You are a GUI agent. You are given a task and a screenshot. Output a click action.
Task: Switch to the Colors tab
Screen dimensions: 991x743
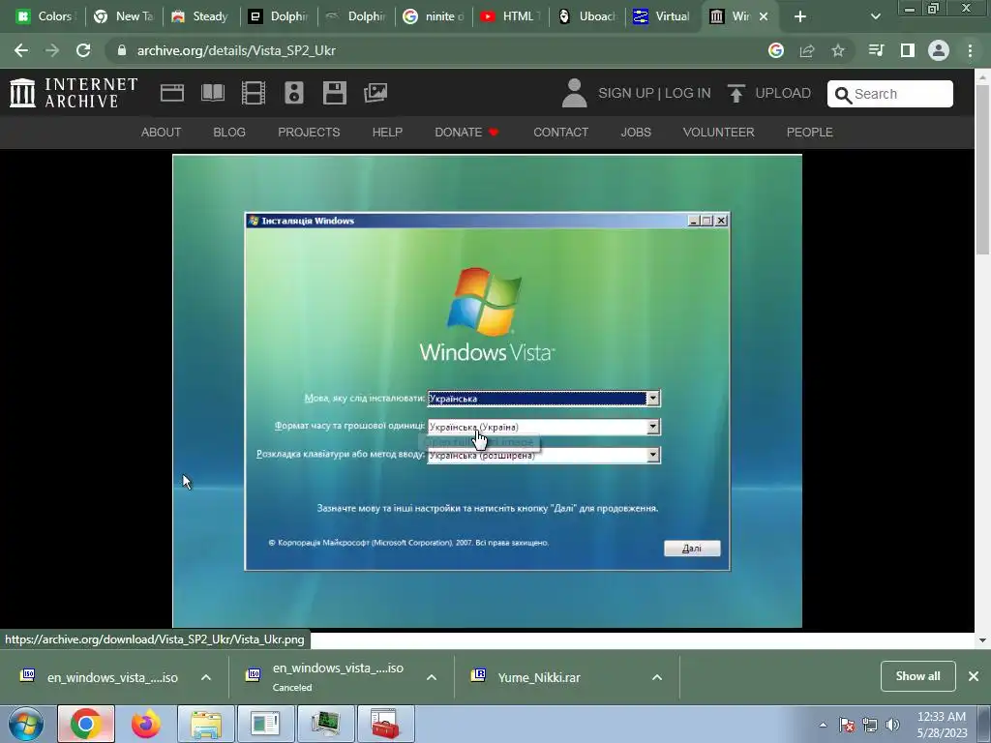45,16
